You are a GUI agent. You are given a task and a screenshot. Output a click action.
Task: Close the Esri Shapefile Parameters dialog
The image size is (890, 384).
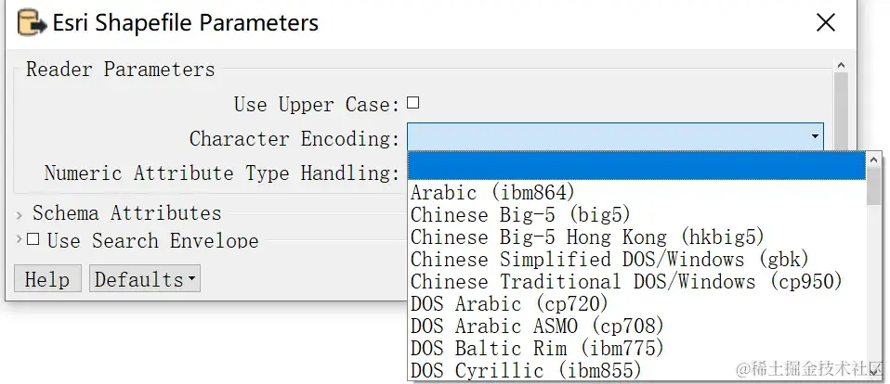[x=825, y=23]
